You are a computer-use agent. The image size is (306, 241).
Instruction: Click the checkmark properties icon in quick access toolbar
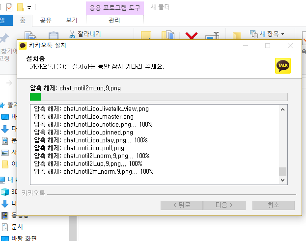9,7
